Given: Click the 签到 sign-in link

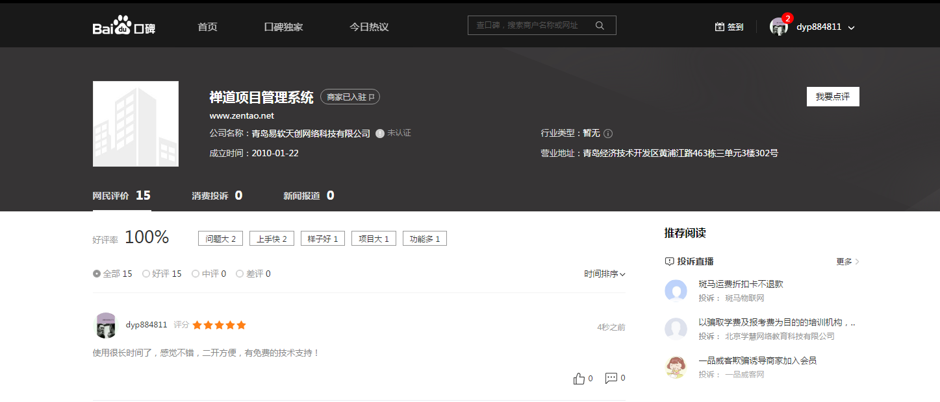Looking at the screenshot, I should click(735, 27).
